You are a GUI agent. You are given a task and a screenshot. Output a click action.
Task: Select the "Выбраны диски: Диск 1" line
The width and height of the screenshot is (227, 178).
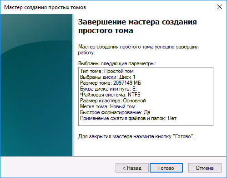(x=107, y=77)
